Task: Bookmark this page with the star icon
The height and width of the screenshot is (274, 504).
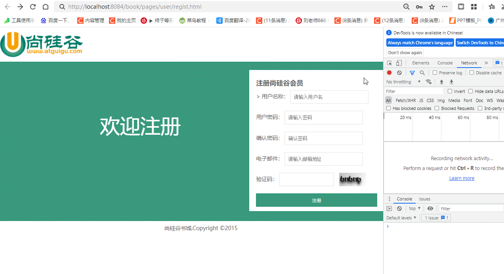Action: click(x=432, y=7)
